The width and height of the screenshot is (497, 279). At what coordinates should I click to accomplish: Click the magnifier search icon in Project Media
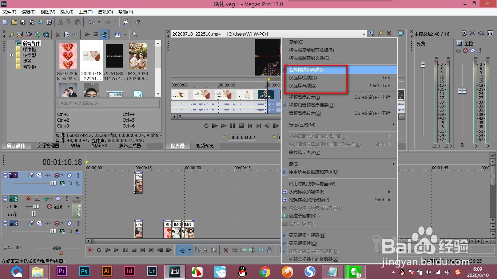[x=135, y=35]
